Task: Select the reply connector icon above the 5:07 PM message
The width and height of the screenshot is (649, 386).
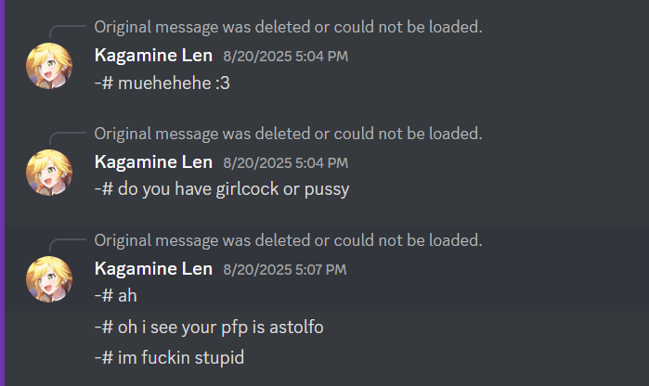Action: (68, 245)
